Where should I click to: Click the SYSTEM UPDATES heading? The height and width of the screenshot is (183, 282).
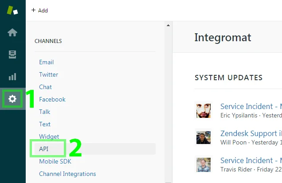pyautogui.click(x=229, y=78)
